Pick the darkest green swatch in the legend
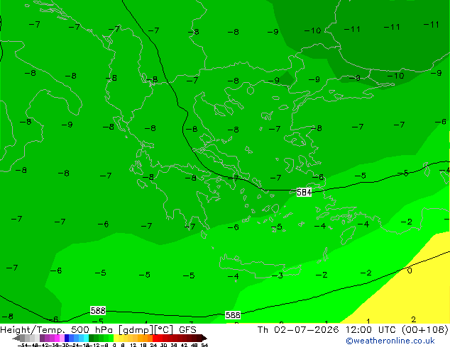The height and width of the screenshot is (347, 450). pyautogui.click(x=91, y=338)
